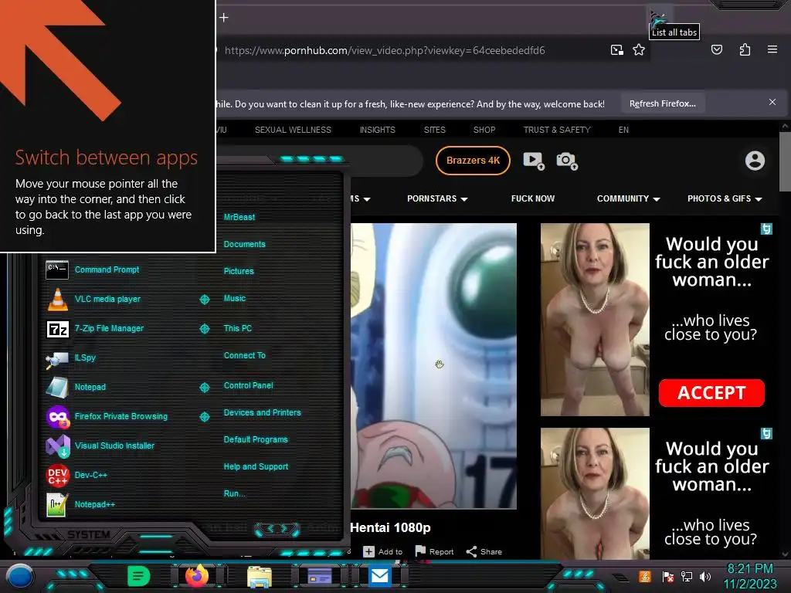The height and width of the screenshot is (593, 791).
Task: Open the Mail app on the taskbar
Action: tap(379, 576)
